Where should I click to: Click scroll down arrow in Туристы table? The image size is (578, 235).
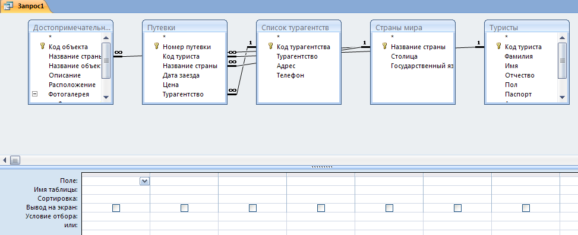pyautogui.click(x=562, y=97)
